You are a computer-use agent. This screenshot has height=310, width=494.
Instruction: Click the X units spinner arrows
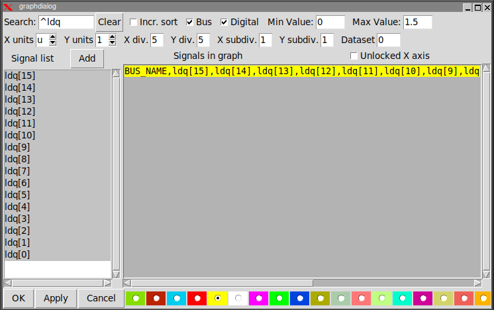(x=53, y=40)
